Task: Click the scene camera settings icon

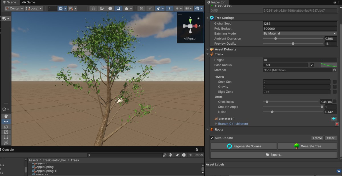Action: click(187, 9)
